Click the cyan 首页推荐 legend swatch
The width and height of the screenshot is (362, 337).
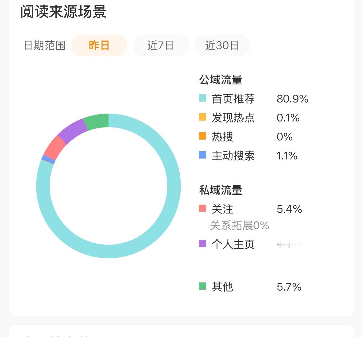[203, 98]
